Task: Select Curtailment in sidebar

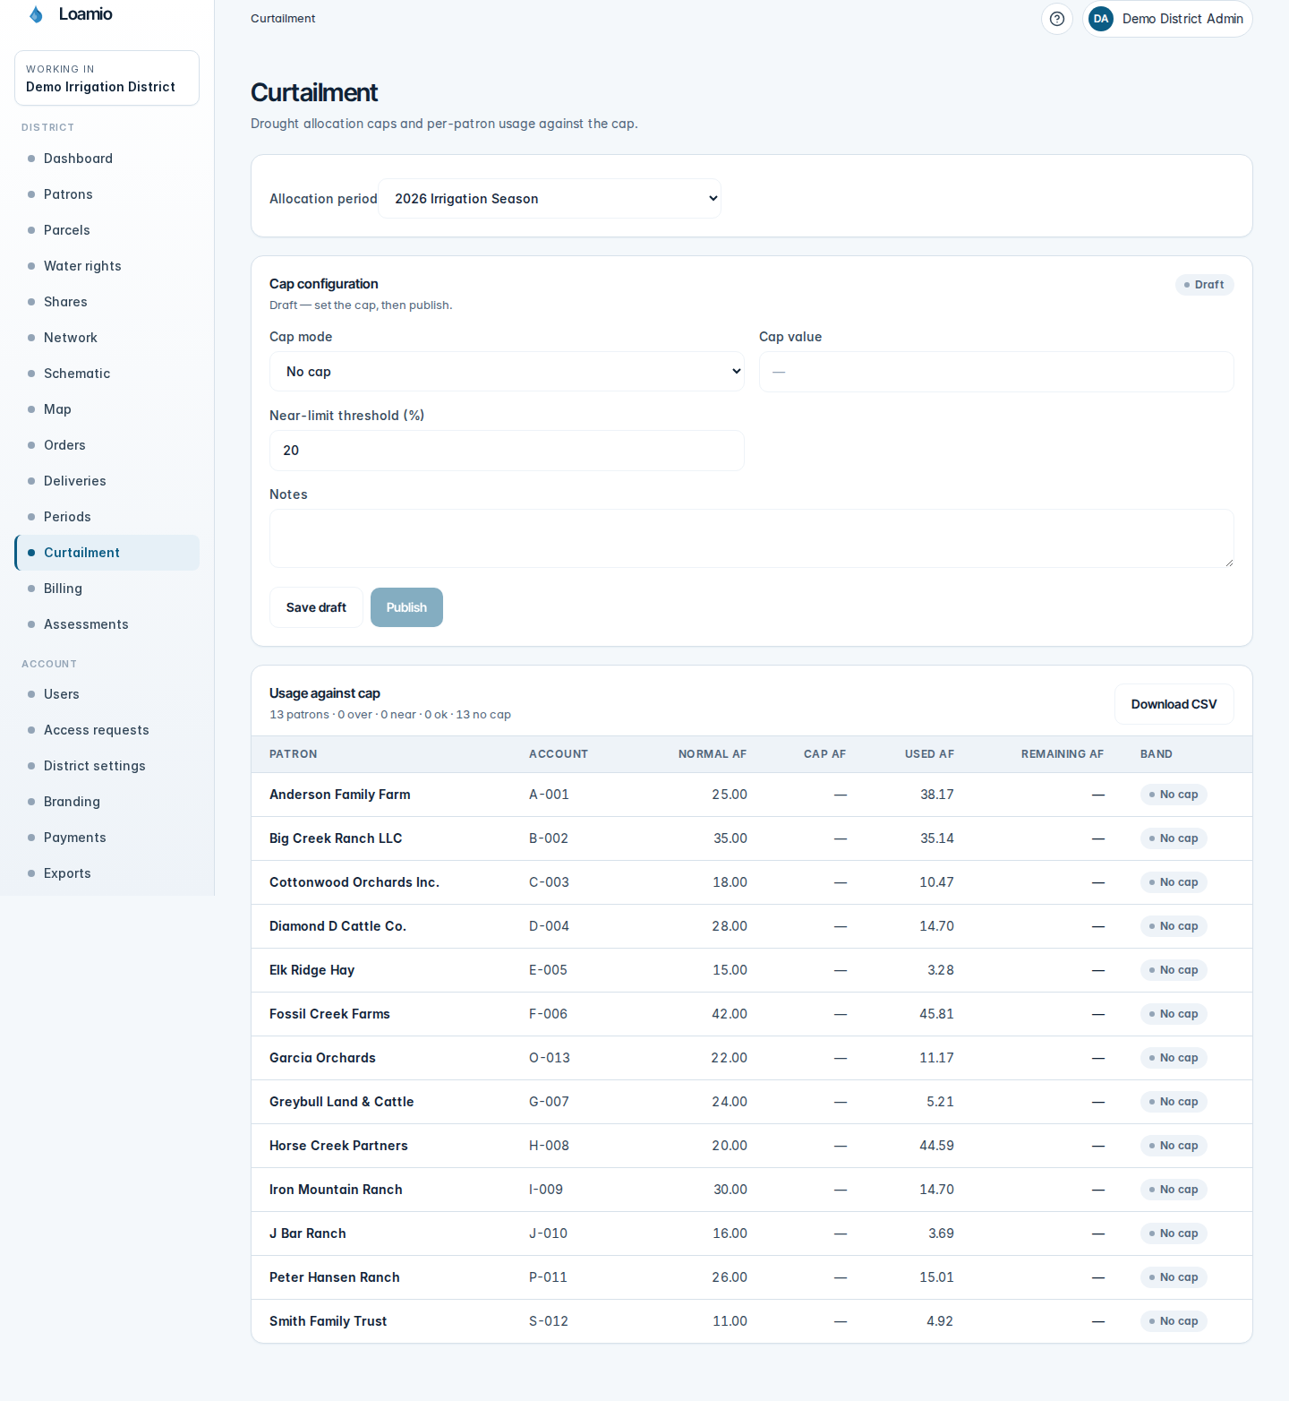Action: (107, 553)
